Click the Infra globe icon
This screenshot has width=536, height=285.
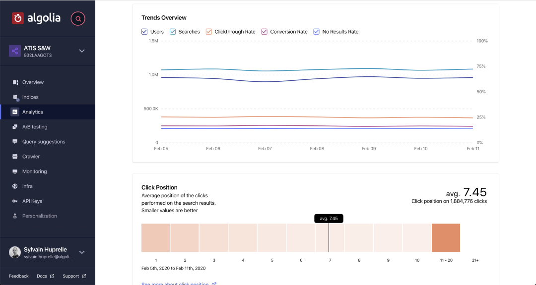(x=15, y=186)
